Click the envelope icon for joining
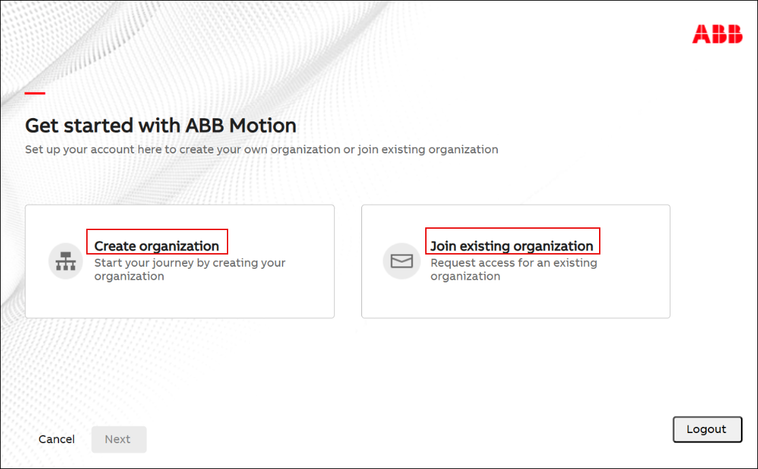The width and height of the screenshot is (758, 469). [x=401, y=261]
